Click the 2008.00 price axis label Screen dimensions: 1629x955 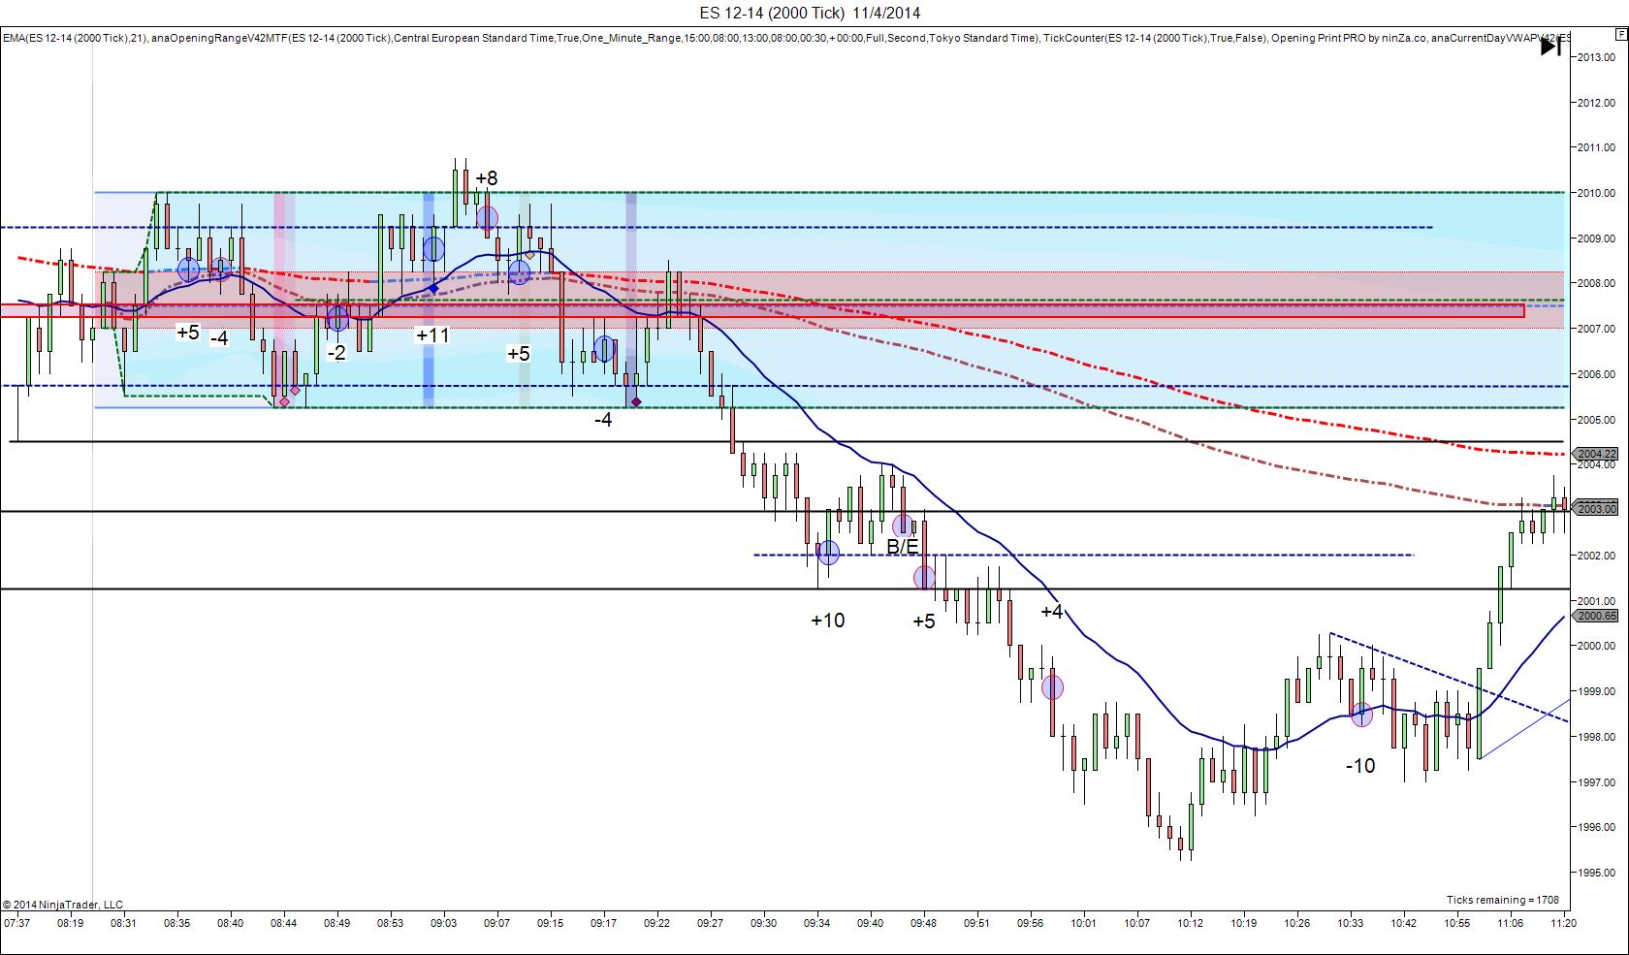1596,283
